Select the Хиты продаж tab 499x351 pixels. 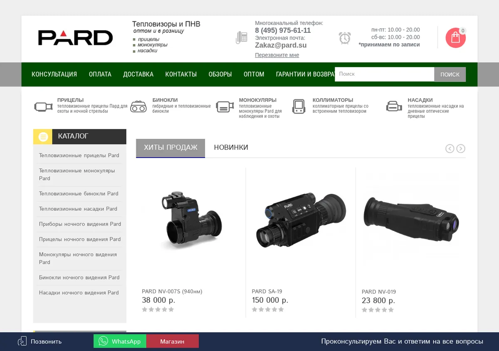pyautogui.click(x=170, y=148)
